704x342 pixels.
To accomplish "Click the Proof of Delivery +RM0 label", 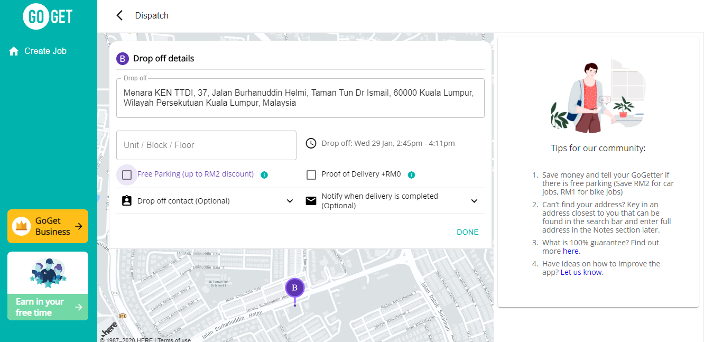I will pyautogui.click(x=362, y=174).
